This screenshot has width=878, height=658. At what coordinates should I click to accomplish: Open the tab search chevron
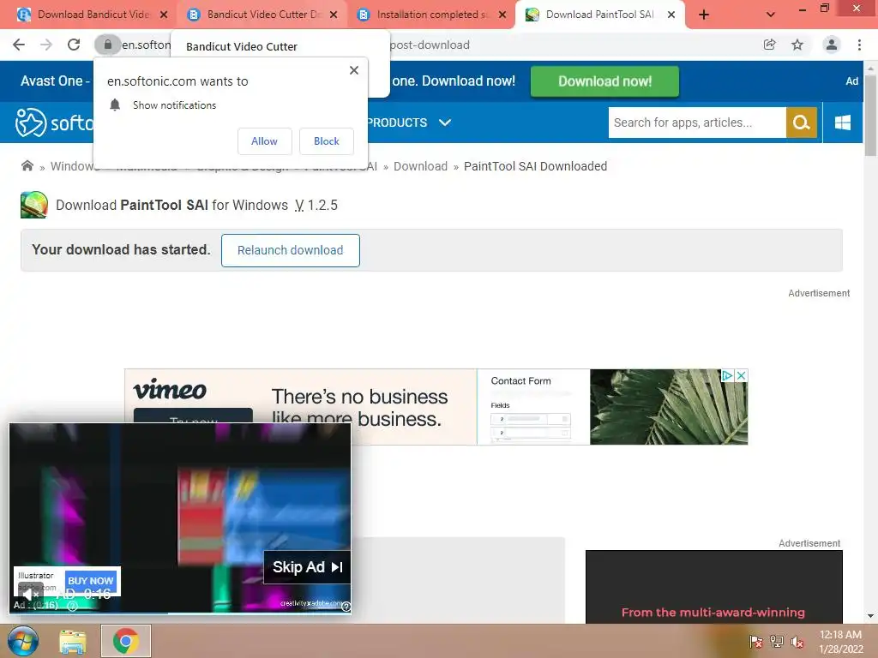tap(771, 15)
